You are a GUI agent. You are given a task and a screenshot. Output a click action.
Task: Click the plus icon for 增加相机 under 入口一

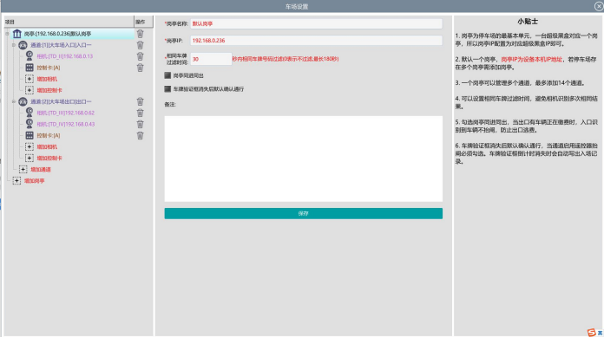(x=30, y=79)
